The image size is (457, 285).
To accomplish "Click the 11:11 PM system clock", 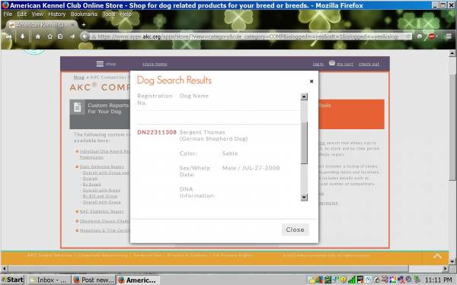I will [439, 280].
